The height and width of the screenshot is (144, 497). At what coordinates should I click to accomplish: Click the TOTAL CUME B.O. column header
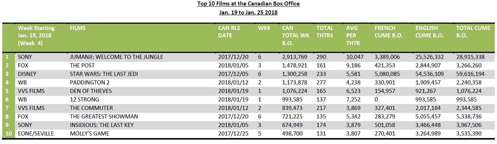pyautogui.click(x=473, y=31)
